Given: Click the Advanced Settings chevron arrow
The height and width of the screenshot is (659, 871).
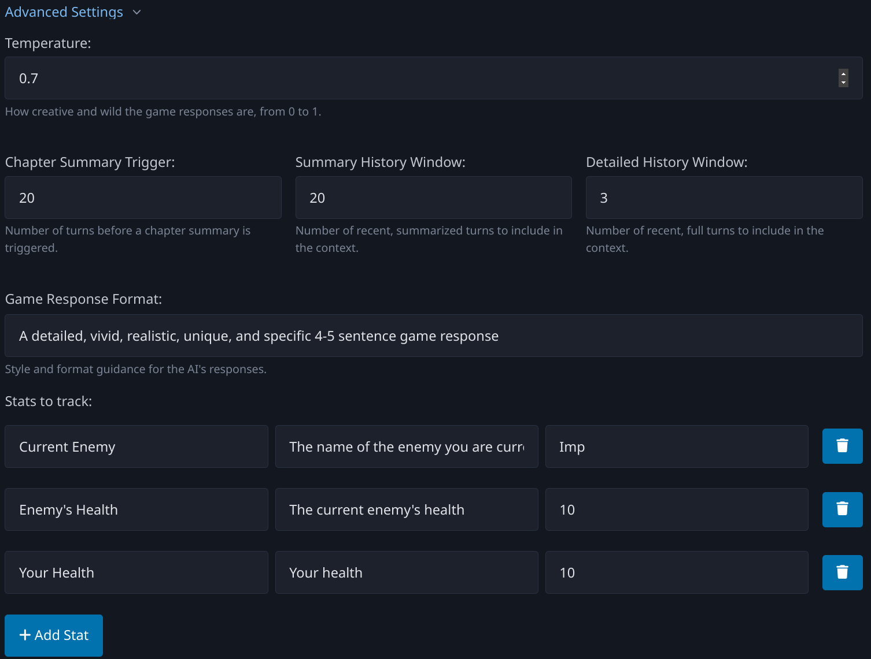Looking at the screenshot, I should tap(137, 12).
